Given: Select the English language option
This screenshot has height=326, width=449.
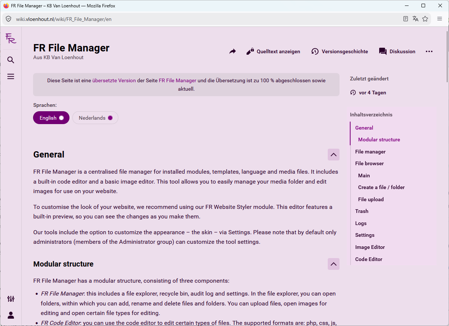Looking at the screenshot, I should 51,118.
